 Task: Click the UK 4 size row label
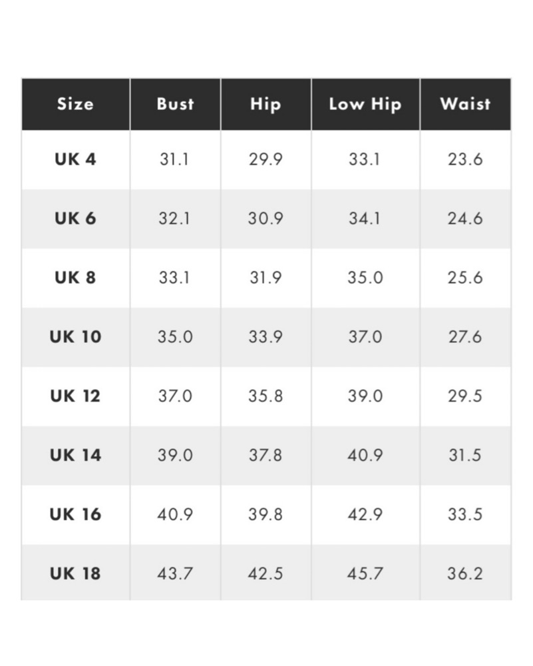click(x=76, y=159)
